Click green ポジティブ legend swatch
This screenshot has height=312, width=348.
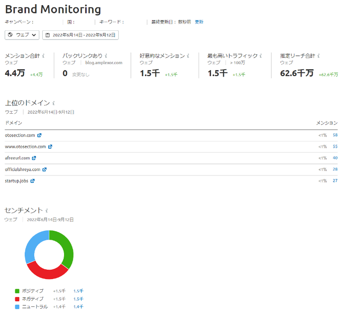17,291
